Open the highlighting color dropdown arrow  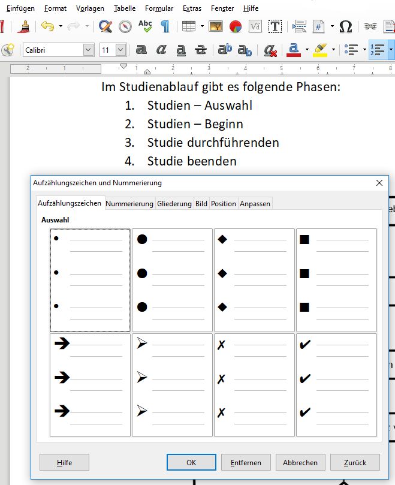(x=333, y=50)
